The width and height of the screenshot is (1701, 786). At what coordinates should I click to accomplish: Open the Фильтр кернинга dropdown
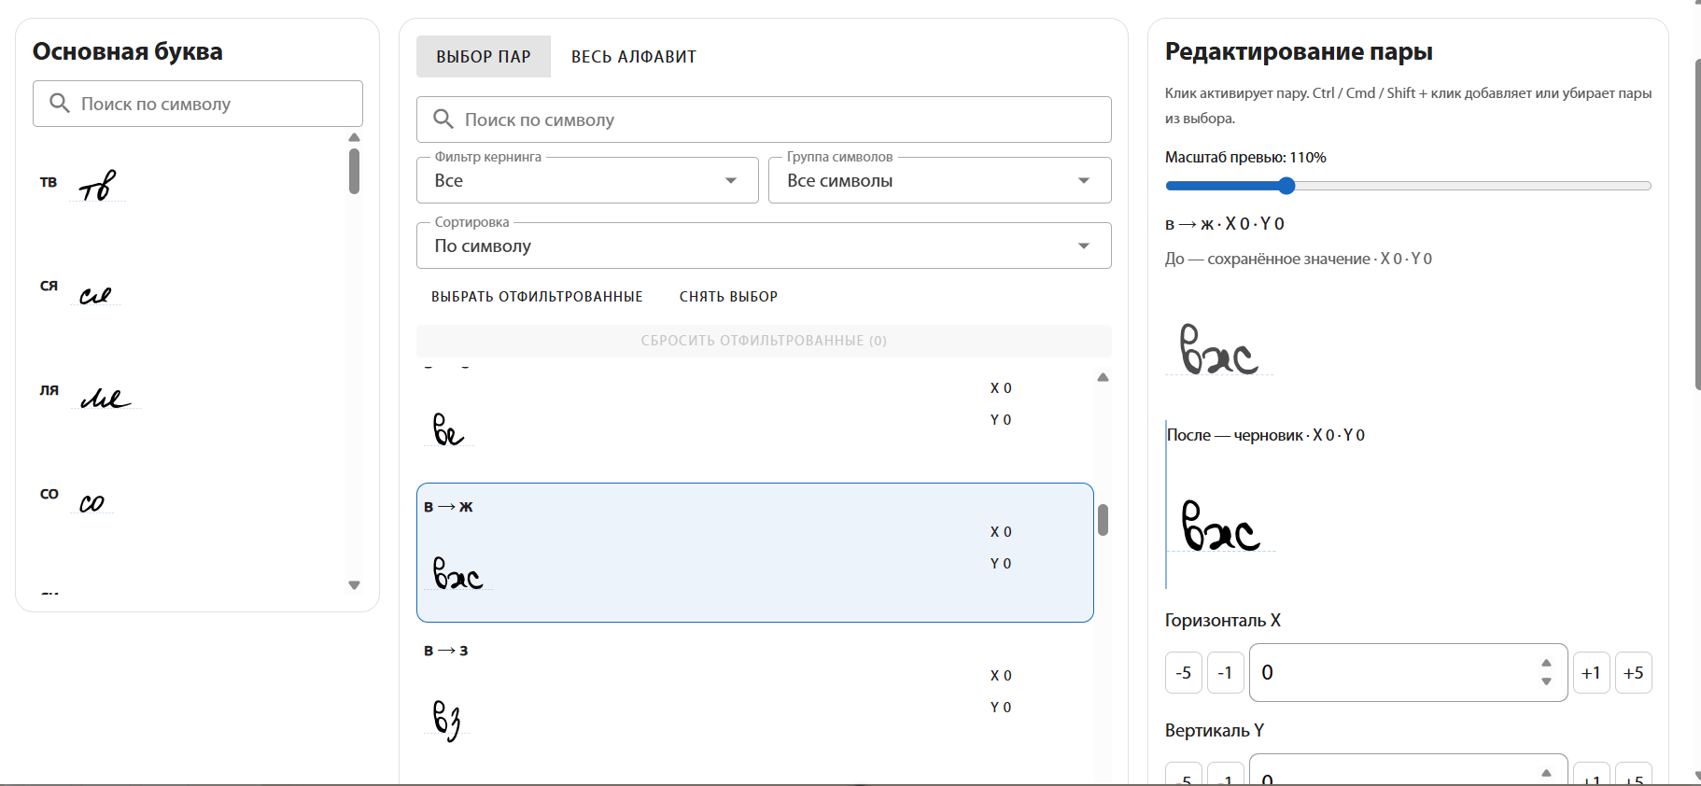pyautogui.click(x=587, y=180)
